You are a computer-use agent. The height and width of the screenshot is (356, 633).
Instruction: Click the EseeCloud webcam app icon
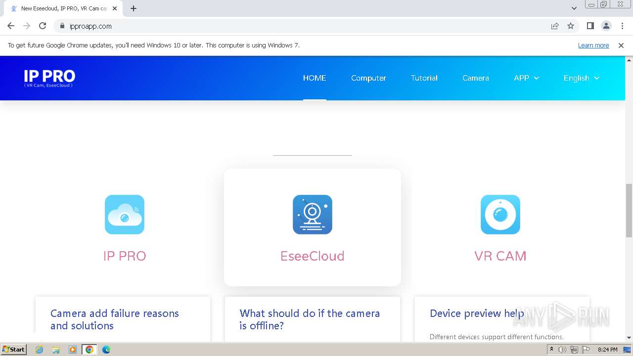pyautogui.click(x=313, y=215)
